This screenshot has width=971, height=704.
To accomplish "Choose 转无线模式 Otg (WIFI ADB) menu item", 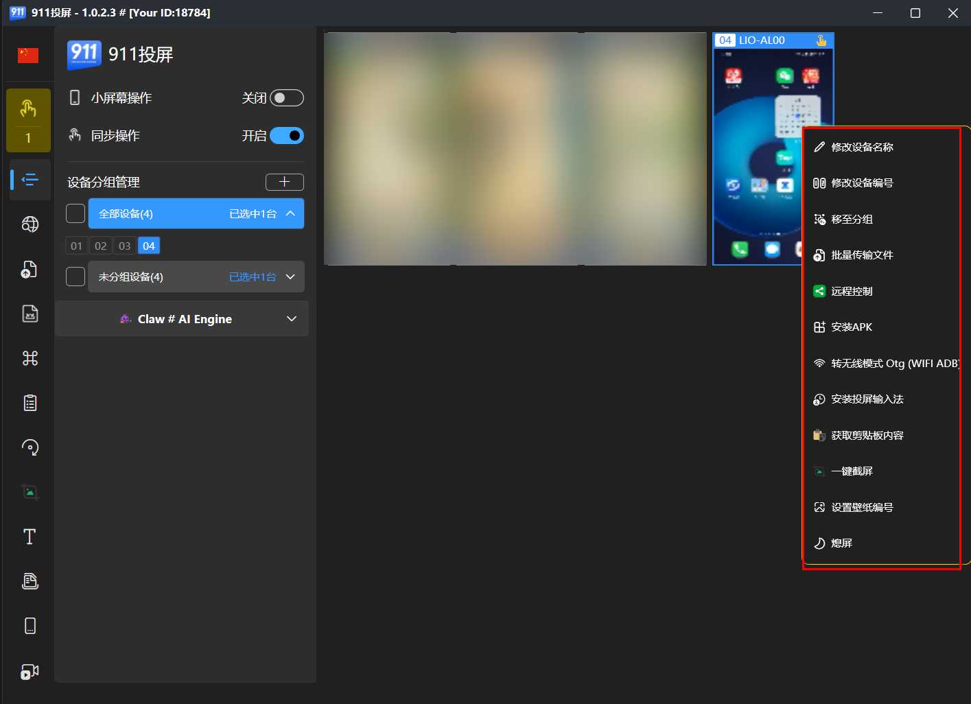I will 881,363.
